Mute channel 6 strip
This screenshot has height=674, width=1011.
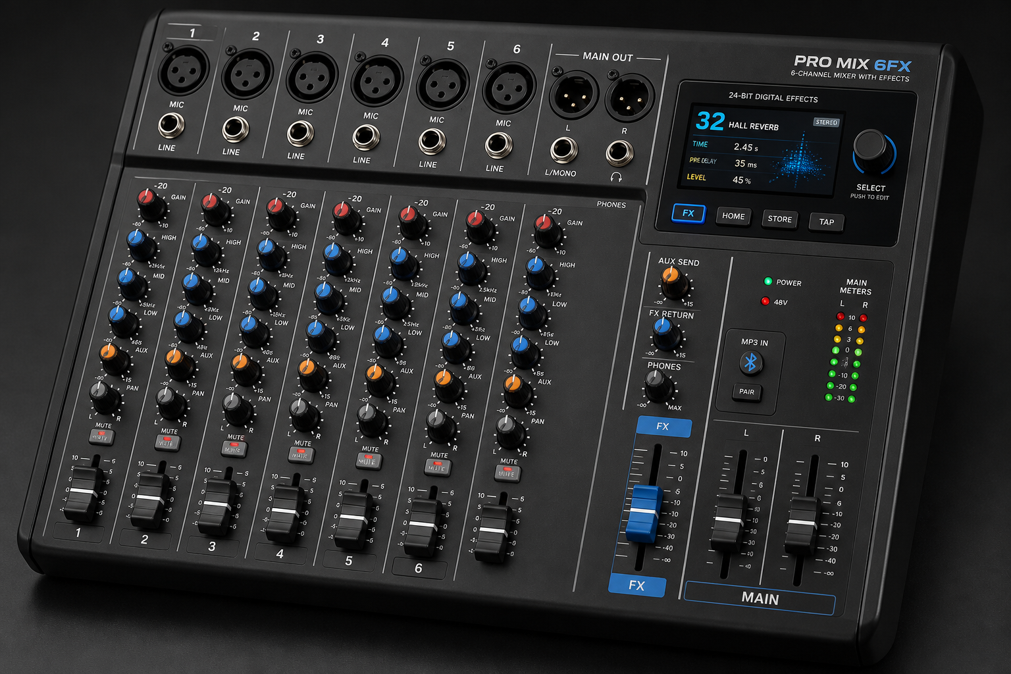tap(436, 468)
